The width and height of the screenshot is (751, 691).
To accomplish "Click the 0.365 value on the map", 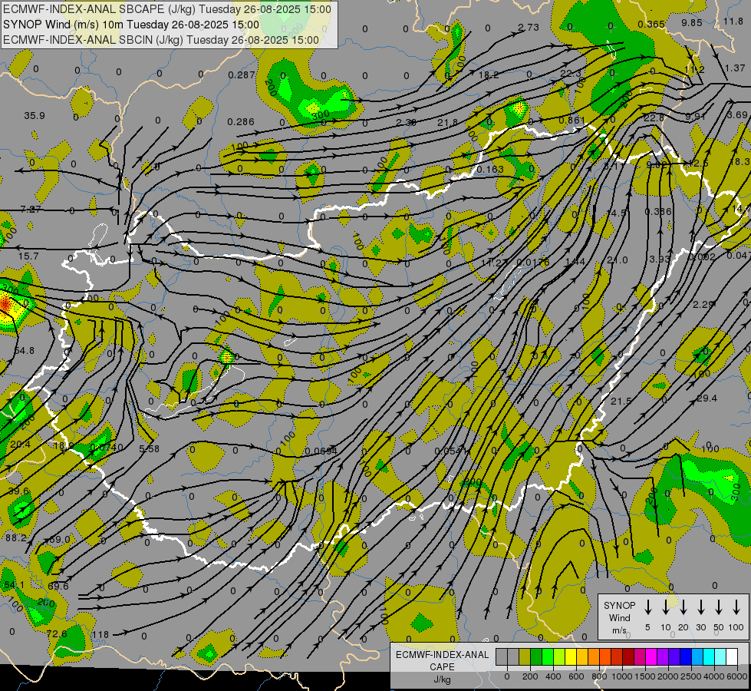I will point(651,24).
